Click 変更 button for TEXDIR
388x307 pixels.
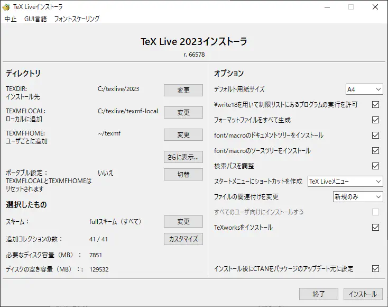(x=183, y=90)
